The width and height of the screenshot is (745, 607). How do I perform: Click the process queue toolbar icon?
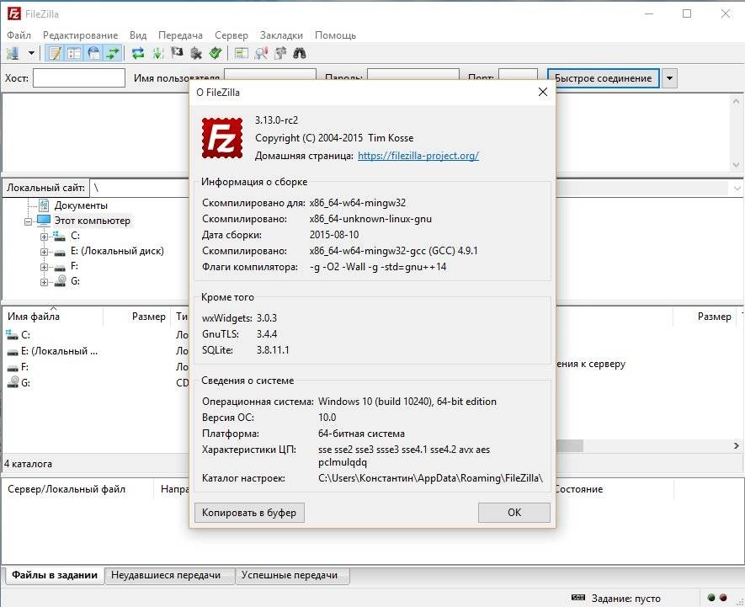point(157,53)
